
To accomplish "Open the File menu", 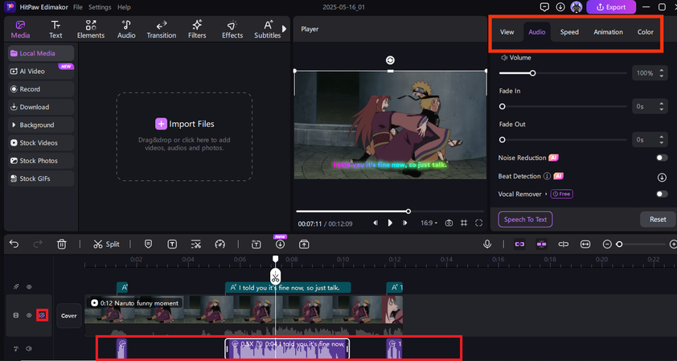I will (78, 7).
